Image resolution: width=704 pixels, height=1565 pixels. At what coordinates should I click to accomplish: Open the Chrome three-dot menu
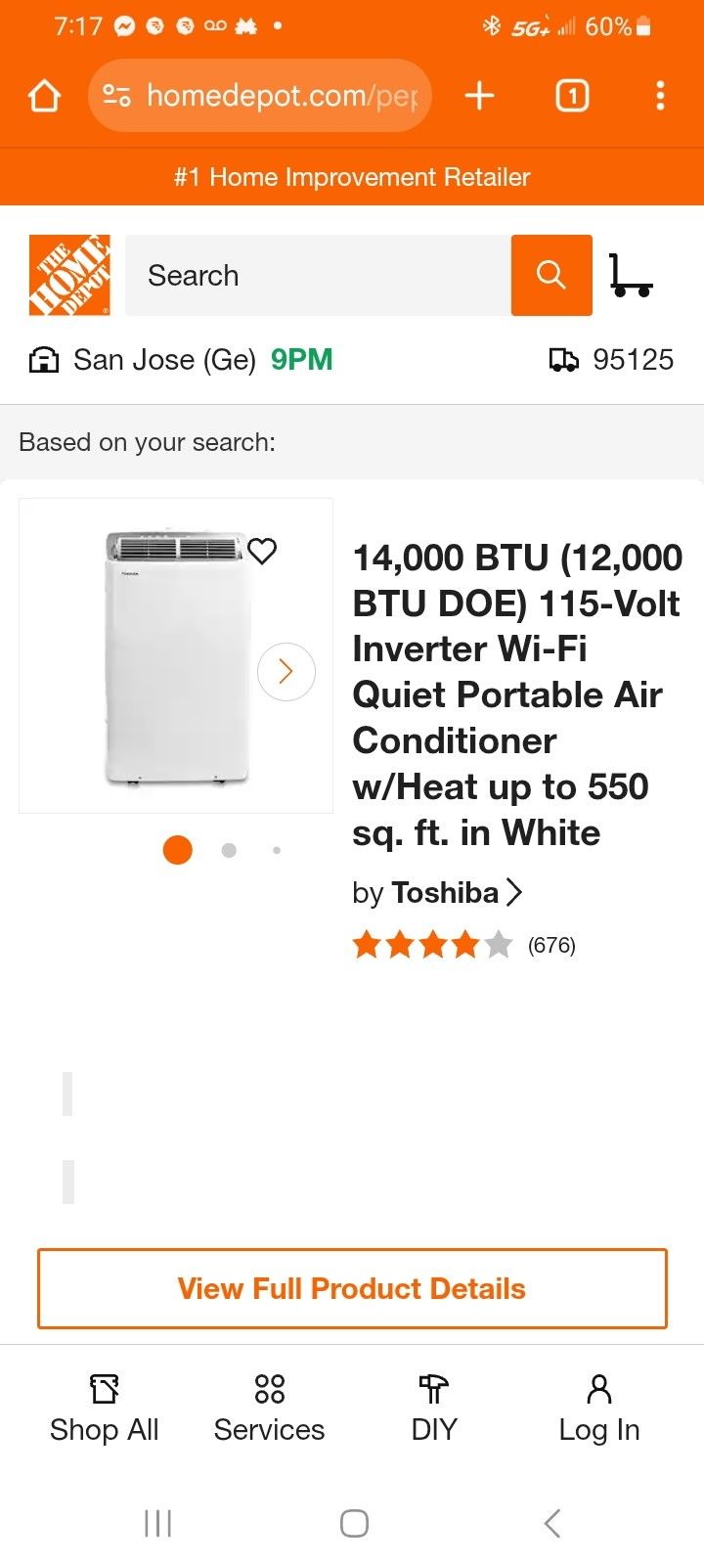click(x=660, y=96)
